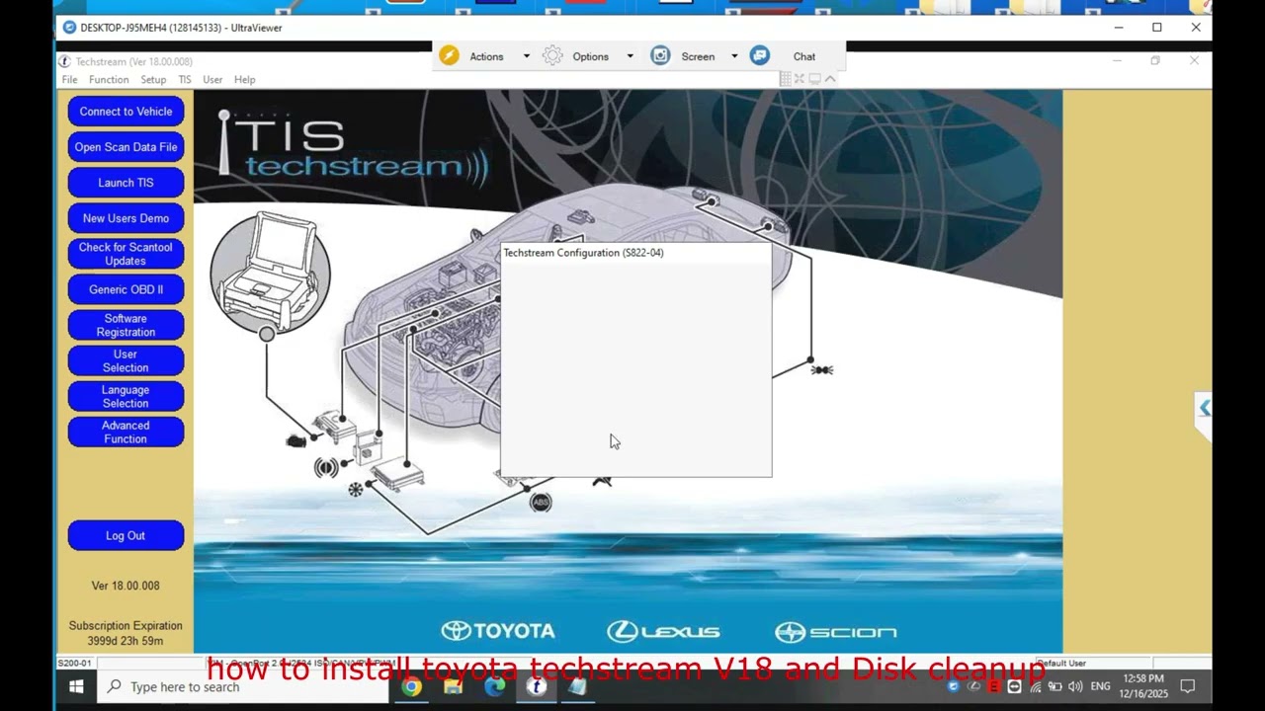1265x711 pixels.
Task: Collapse the UltraViewer toolbar with up chevron
Action: [x=830, y=79]
